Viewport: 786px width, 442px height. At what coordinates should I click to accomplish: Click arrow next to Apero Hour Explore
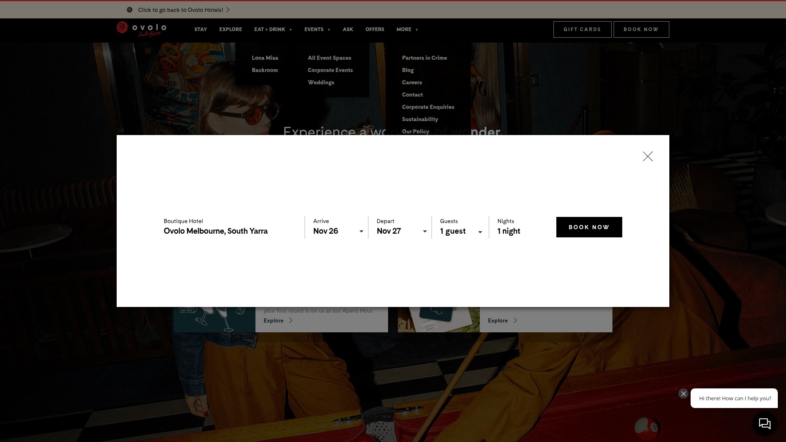(291, 320)
